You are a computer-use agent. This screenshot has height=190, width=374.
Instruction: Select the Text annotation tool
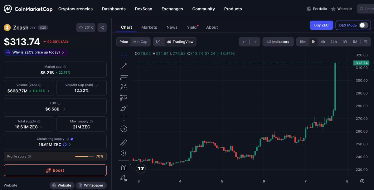point(124,118)
